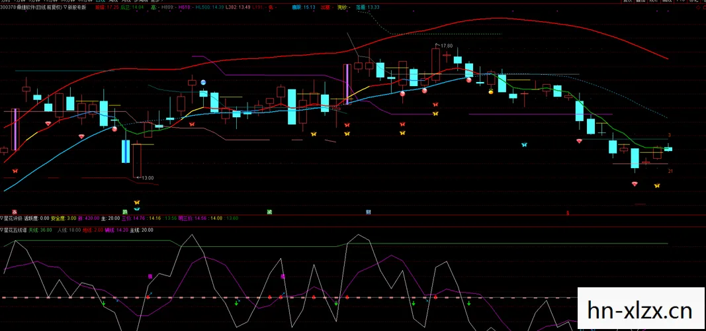The image size is (706, 331).
Task: Click the blue ball signal near 16 high
Action: (x=203, y=82)
